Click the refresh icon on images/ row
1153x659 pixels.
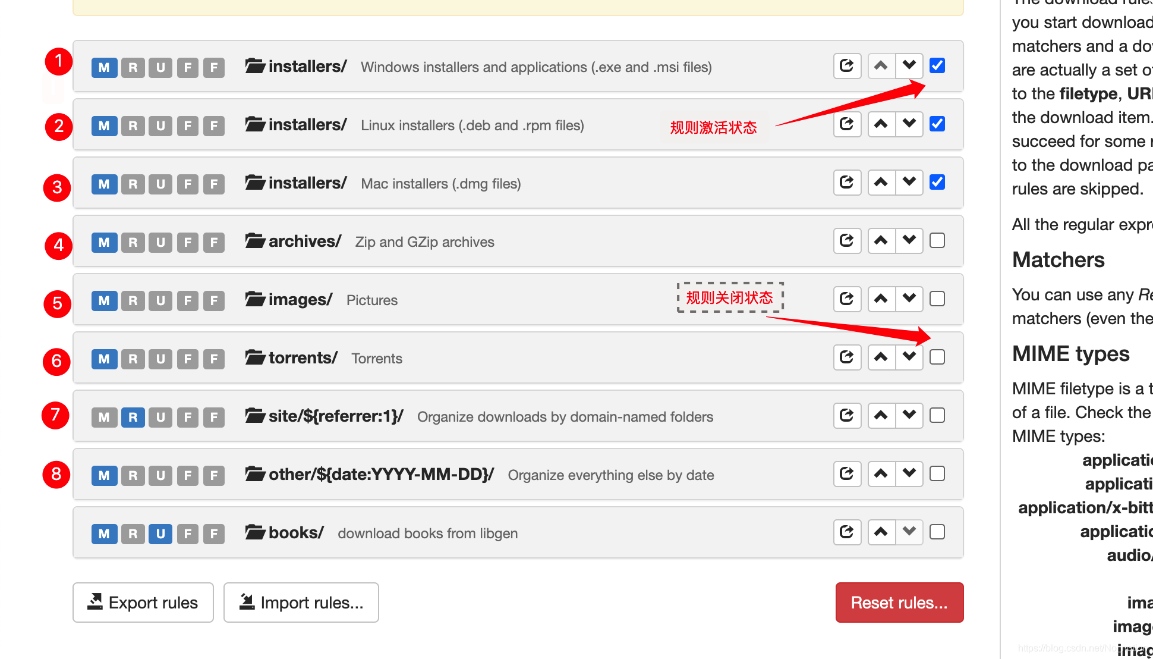pyautogui.click(x=846, y=299)
